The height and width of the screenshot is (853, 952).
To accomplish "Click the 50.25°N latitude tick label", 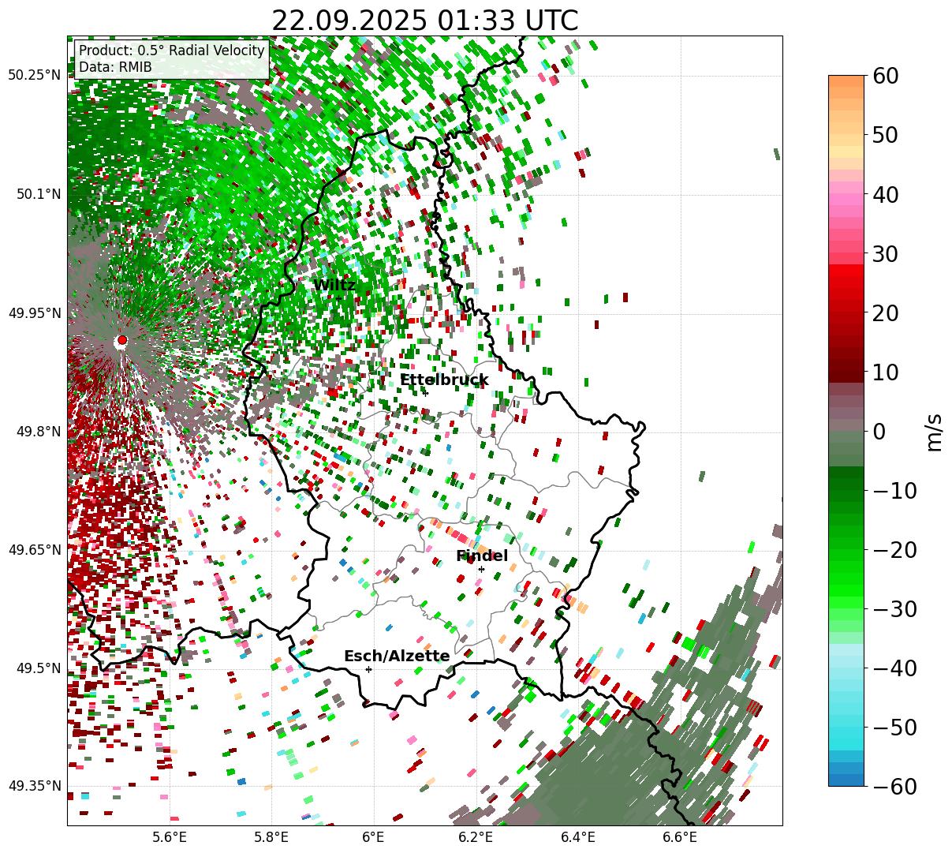I will coord(34,76).
